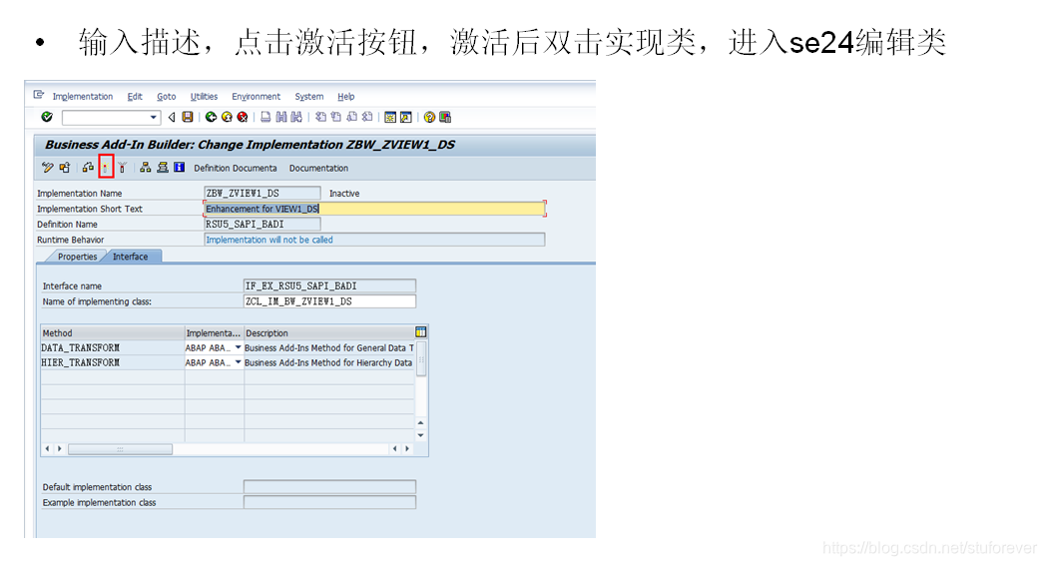Image resolution: width=1047 pixels, height=566 pixels.
Task: Click the table settings grid icon
Action: click(420, 332)
